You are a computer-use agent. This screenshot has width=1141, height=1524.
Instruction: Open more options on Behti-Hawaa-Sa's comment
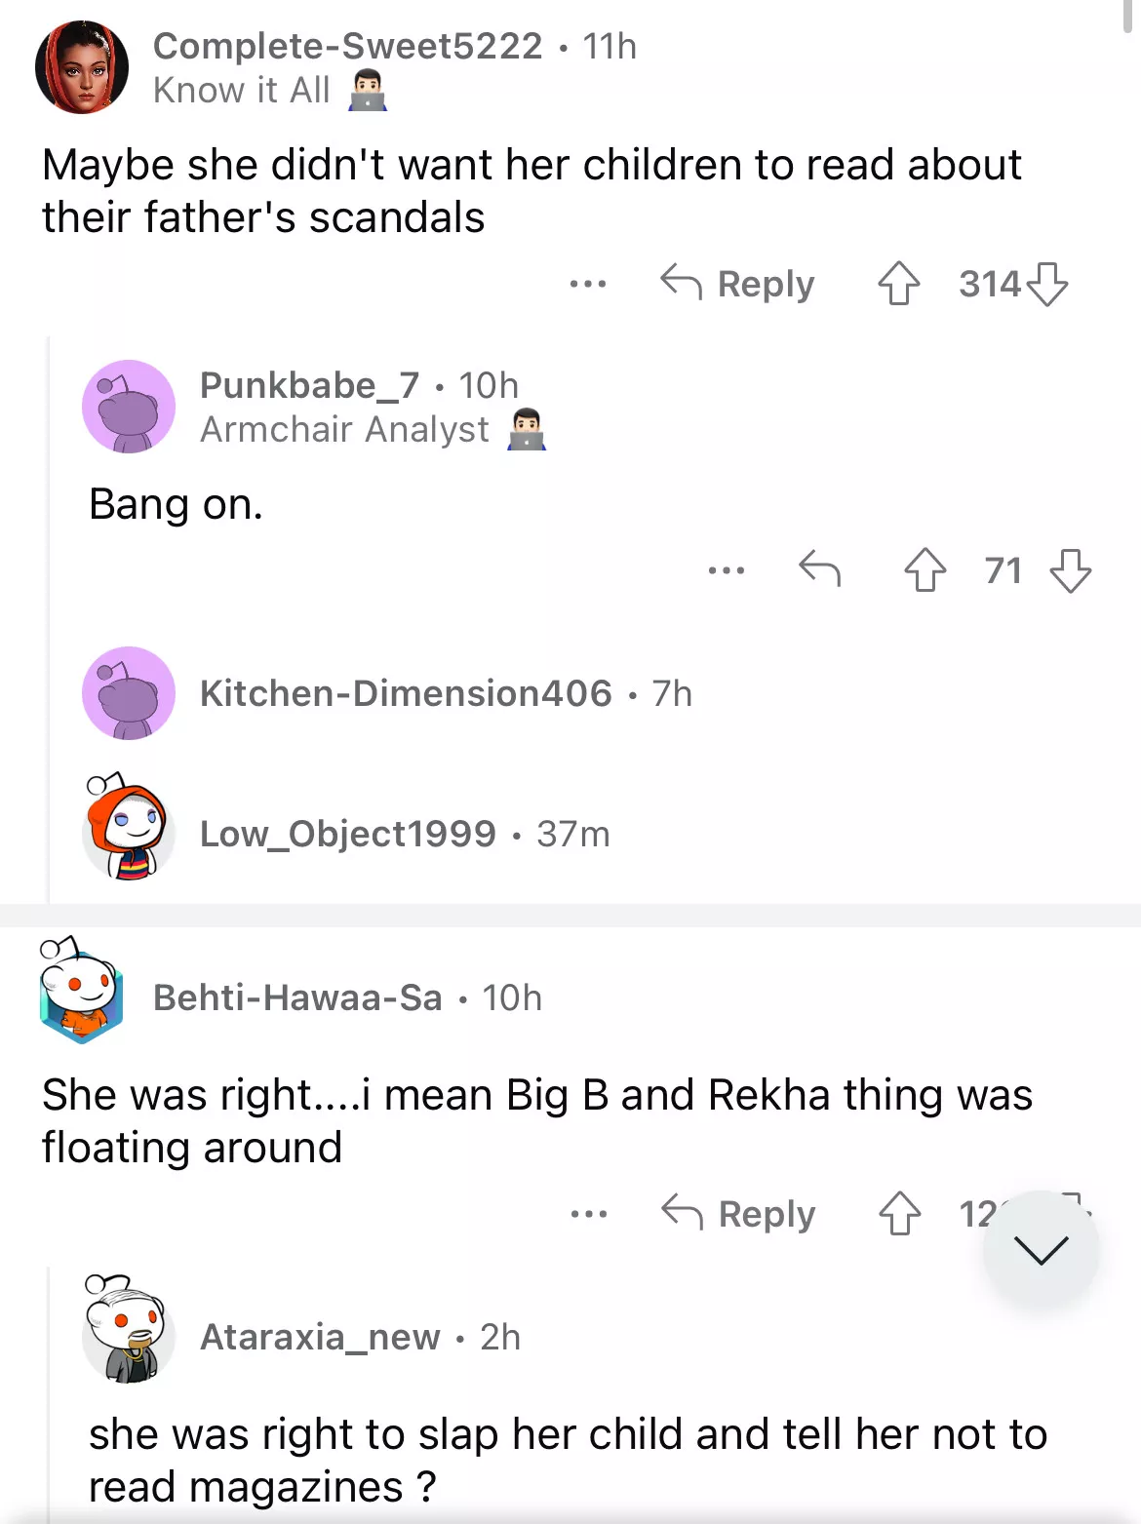click(589, 1214)
